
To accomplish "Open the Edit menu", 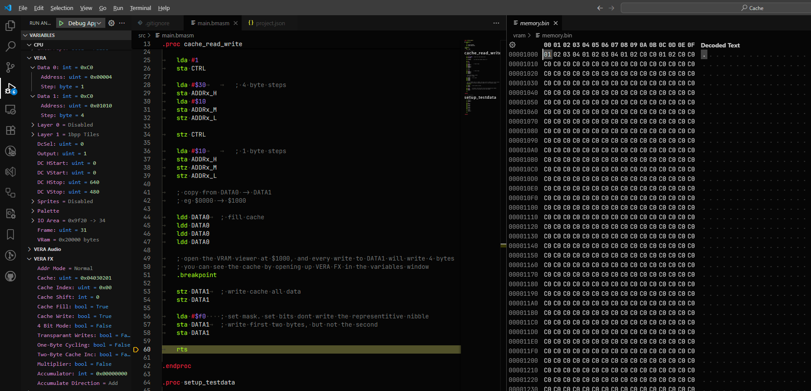I will click(39, 8).
